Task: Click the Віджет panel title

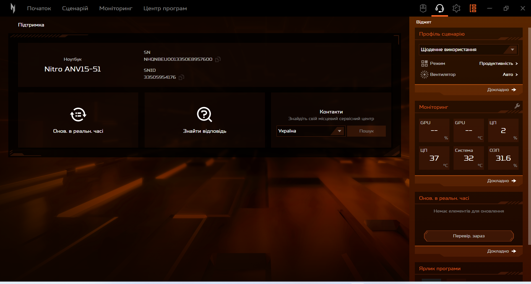Action: point(424,22)
